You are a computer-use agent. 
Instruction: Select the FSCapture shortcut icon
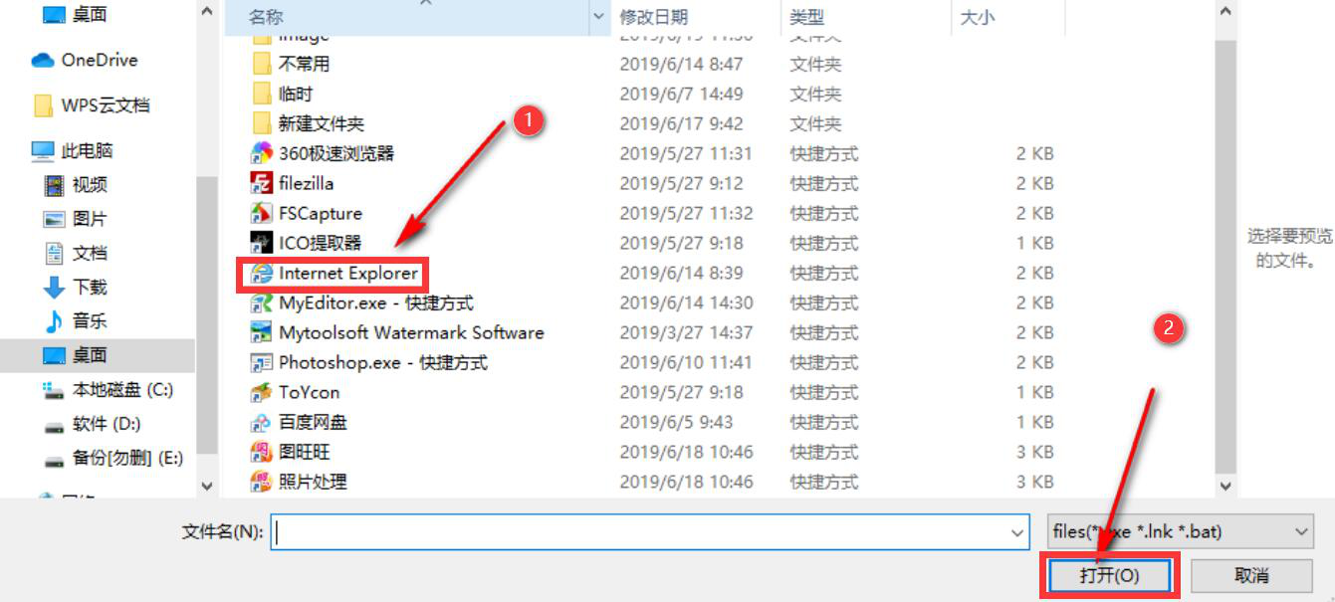[x=262, y=213]
